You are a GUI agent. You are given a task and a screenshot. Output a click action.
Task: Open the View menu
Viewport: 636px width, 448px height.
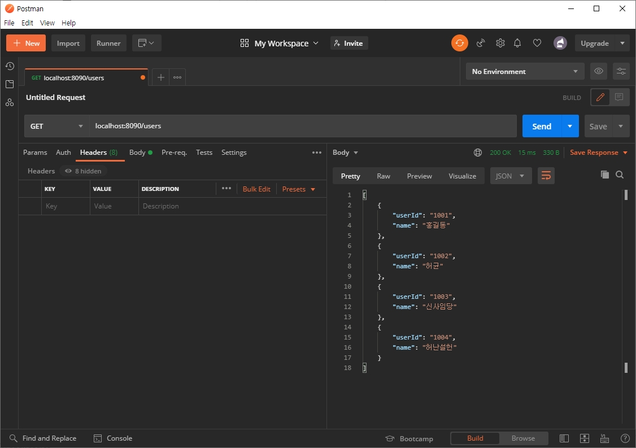coord(47,23)
